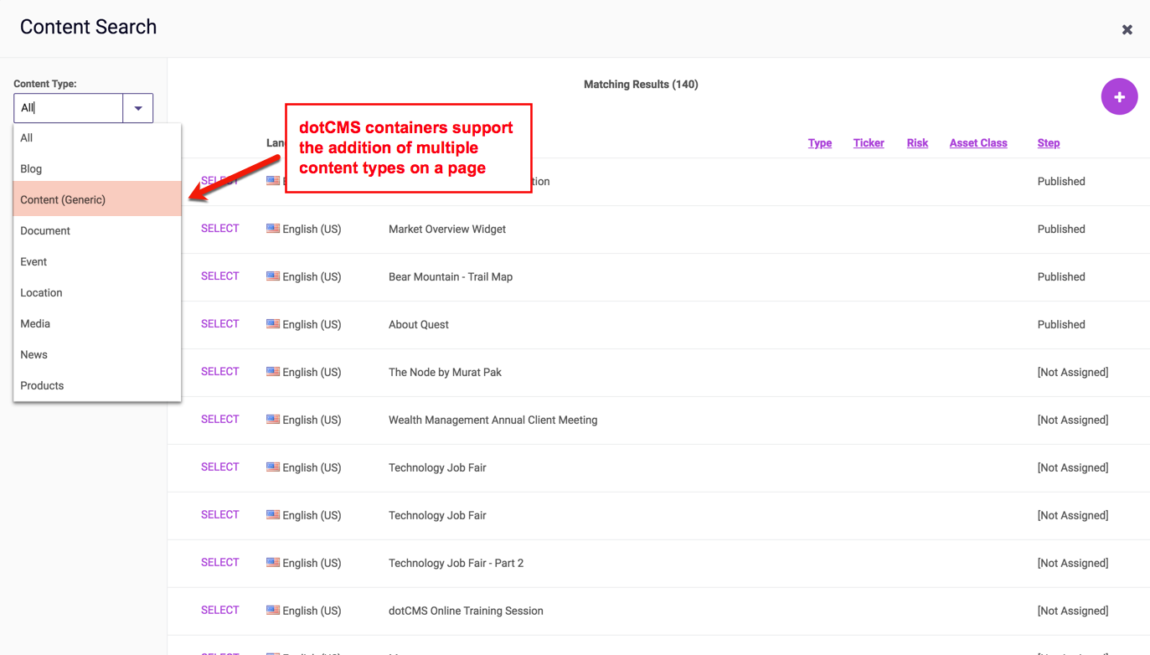
Task: Sort results by Ticker column header
Action: click(x=869, y=143)
